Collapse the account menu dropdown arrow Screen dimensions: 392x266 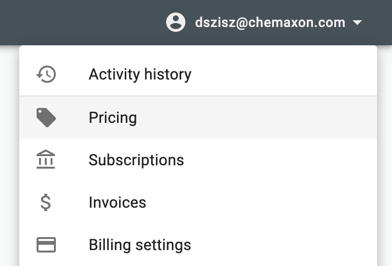coord(357,23)
